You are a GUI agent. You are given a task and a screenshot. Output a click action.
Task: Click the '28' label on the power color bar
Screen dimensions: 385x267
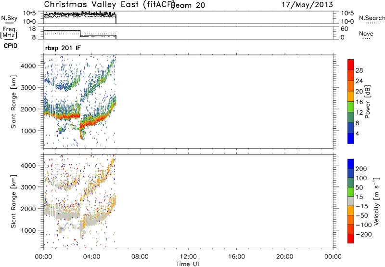click(x=359, y=70)
